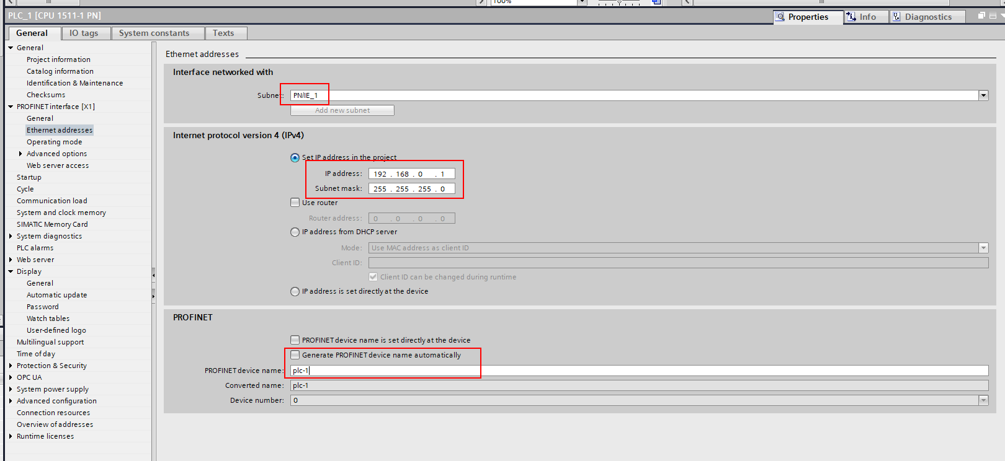
Task: Open the Diagnostics tab
Action: 927,17
